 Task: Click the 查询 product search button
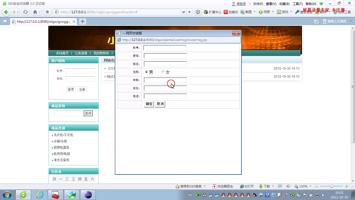click(x=88, y=113)
